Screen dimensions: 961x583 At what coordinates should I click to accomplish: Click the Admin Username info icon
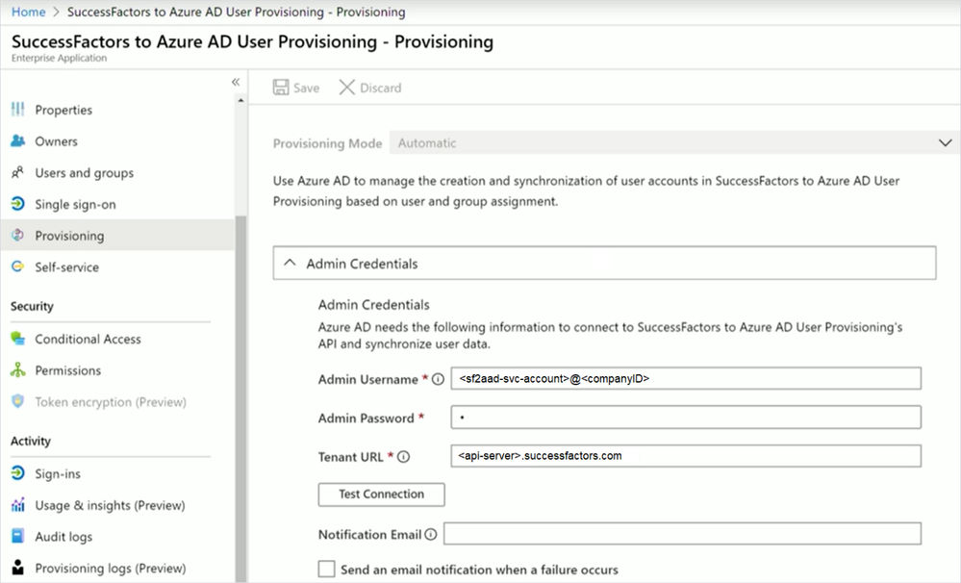(x=438, y=379)
